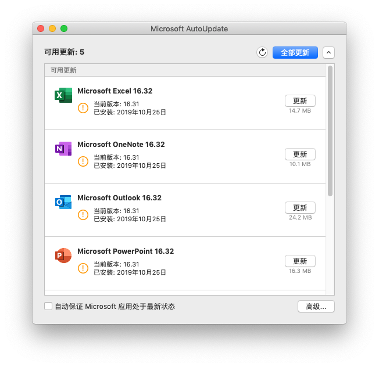Update Microsoft Excel 16.32
The width and height of the screenshot is (379, 367).
300,100
